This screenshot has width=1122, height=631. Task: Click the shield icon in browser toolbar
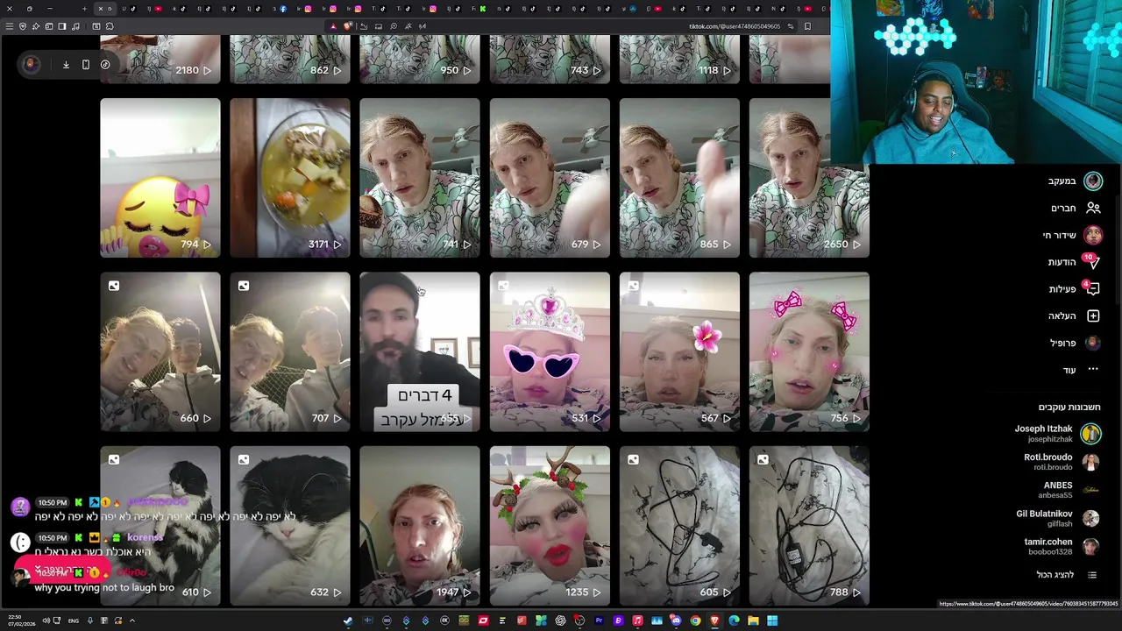coord(23,26)
